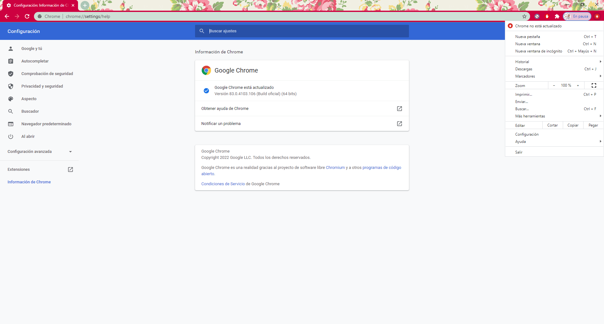Open the Chromium link
Viewport: 604px width, 324px height.
pyautogui.click(x=335, y=168)
